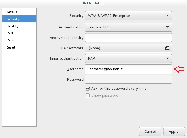187x138 pixels.
Task: Focus the Username input field
Action: click(128, 69)
